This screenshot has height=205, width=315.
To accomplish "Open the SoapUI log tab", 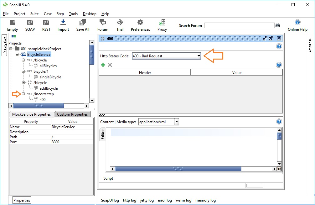I will 110,200.
